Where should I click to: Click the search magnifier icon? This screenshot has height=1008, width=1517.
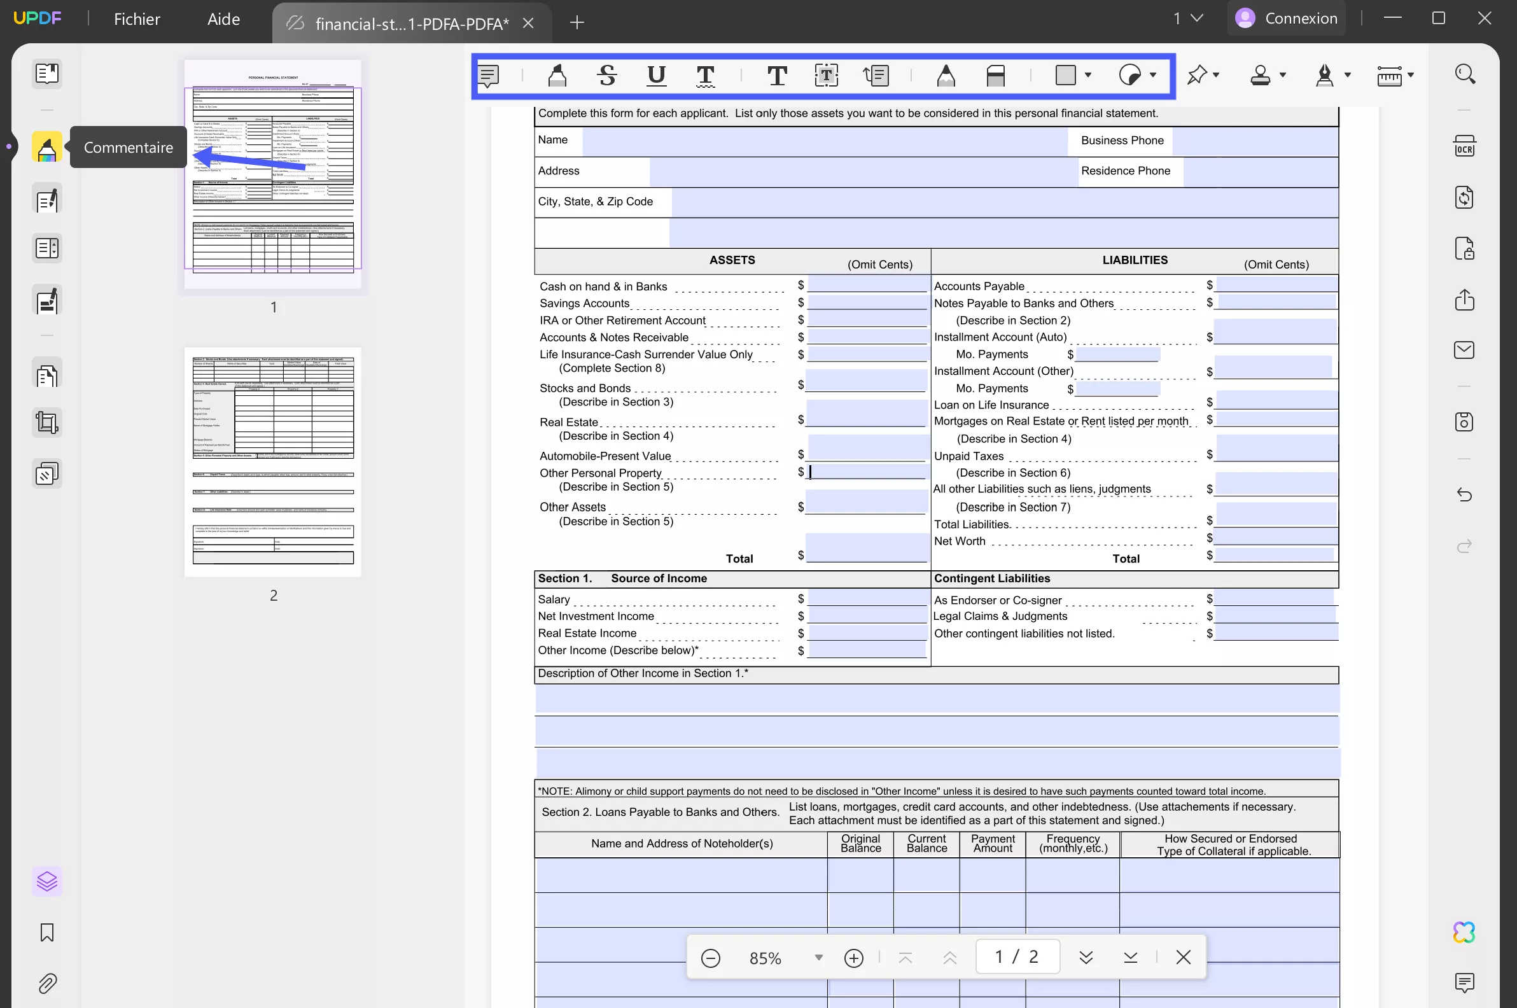click(1464, 74)
